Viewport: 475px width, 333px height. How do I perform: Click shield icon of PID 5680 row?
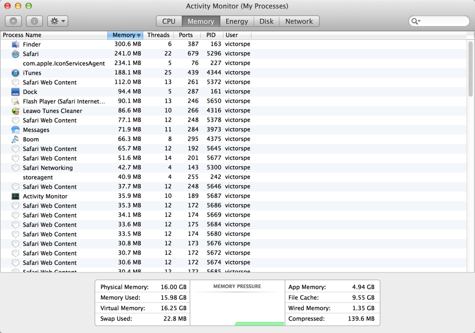click(x=15, y=234)
